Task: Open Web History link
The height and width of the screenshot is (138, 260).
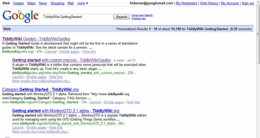Action: [x=209, y=3]
